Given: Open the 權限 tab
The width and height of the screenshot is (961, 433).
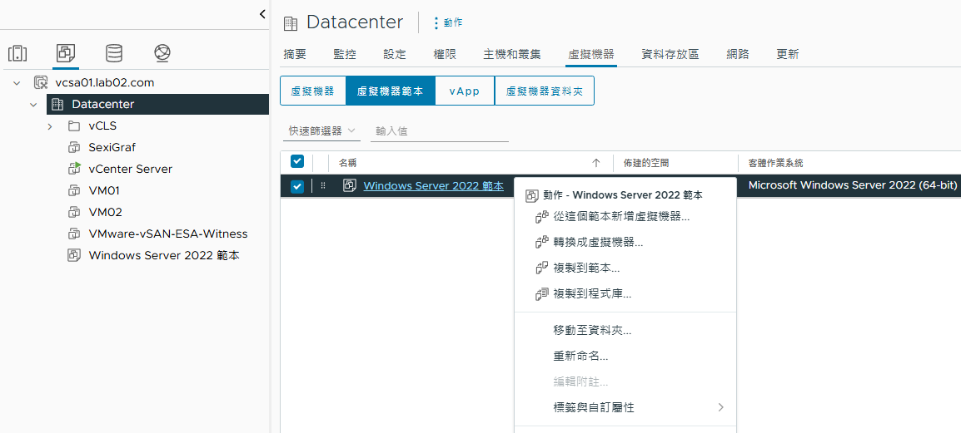Looking at the screenshot, I should coord(445,54).
